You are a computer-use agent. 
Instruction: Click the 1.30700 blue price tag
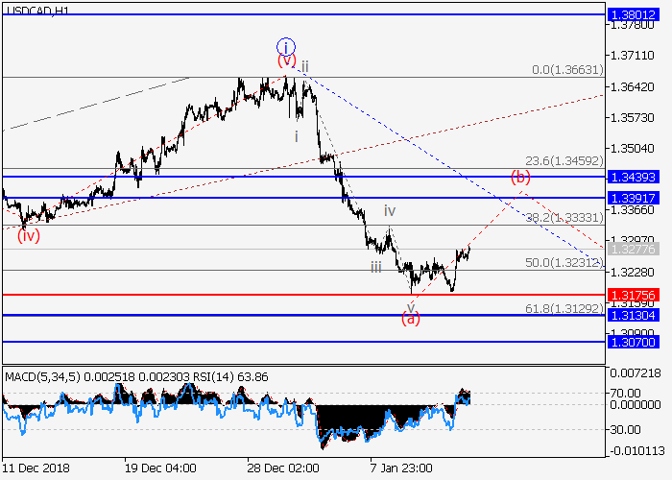(x=634, y=341)
